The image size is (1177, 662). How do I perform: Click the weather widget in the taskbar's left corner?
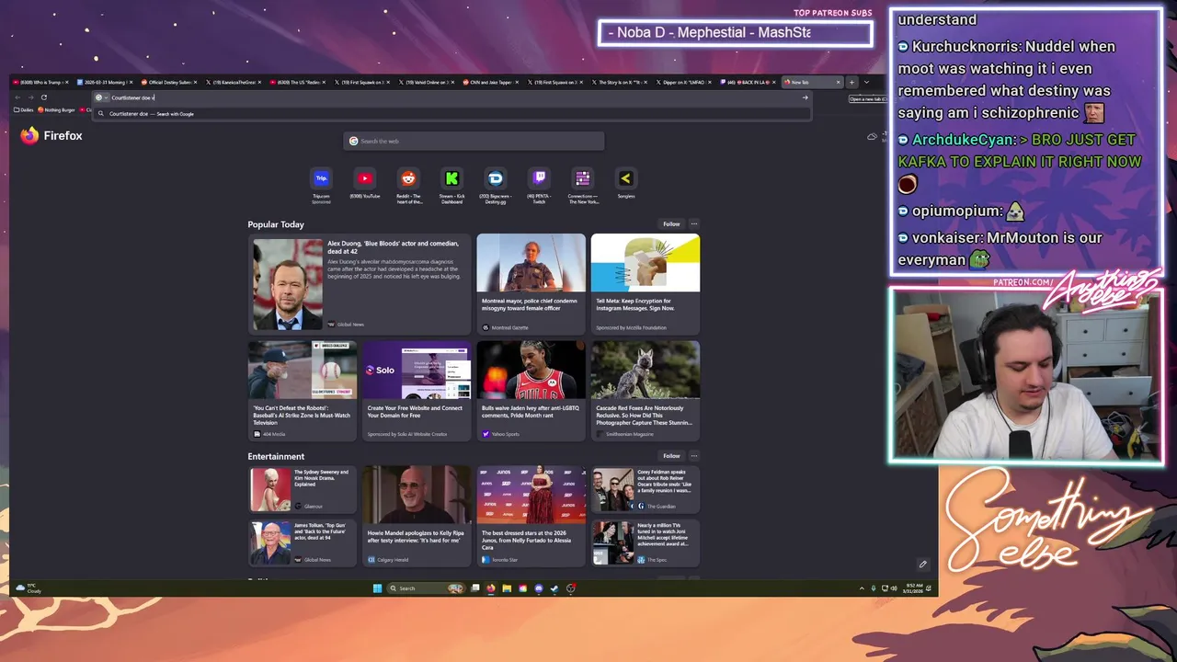pos(29,588)
